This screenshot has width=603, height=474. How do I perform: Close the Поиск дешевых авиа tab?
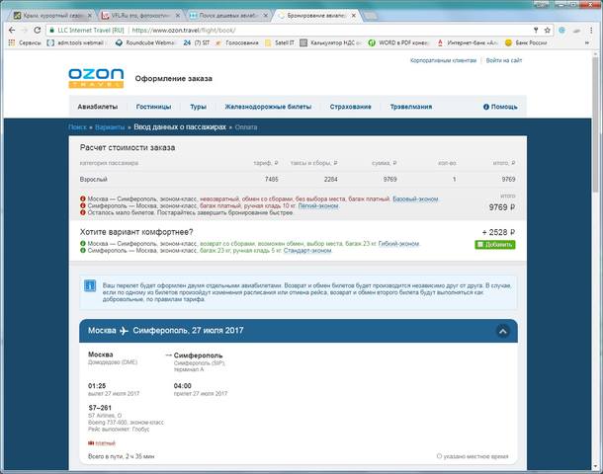coord(265,16)
